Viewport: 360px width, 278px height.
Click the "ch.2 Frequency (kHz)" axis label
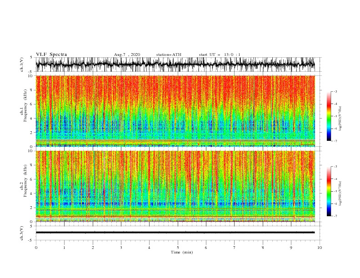(x=24, y=181)
